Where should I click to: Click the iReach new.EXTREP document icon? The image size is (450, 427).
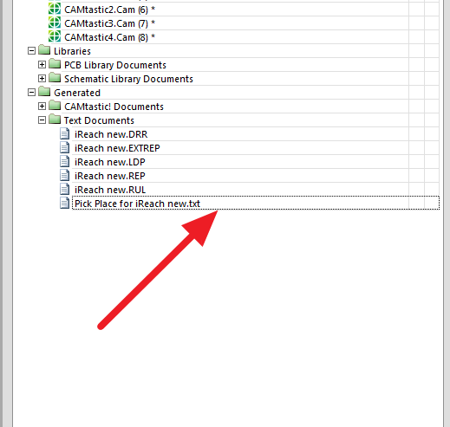pyautogui.click(x=64, y=147)
